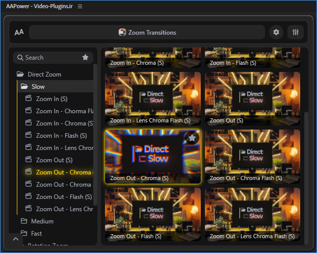
Task: Toggle favorites star filter in search bar
Action: (x=85, y=58)
